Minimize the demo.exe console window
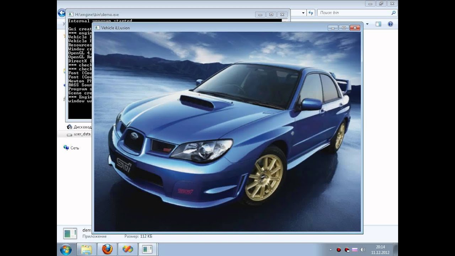 coord(260,15)
